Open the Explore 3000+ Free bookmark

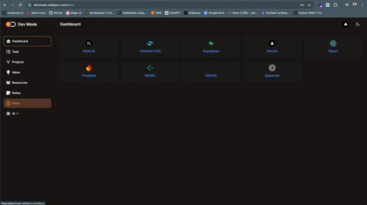tap(308, 13)
